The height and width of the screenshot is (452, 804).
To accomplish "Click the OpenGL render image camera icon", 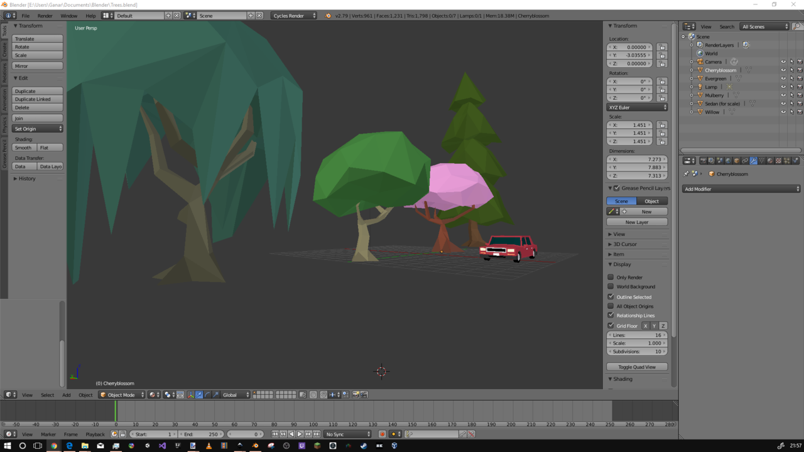I will tap(356, 395).
